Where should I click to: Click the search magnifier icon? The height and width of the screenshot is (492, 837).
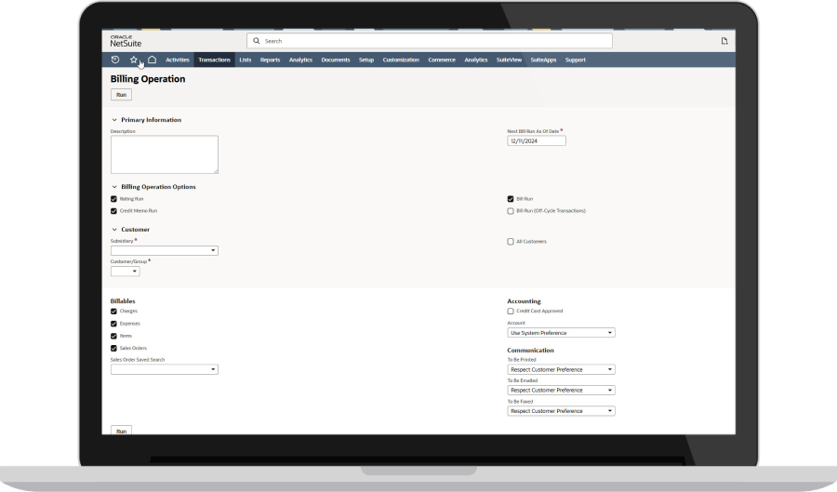257,41
